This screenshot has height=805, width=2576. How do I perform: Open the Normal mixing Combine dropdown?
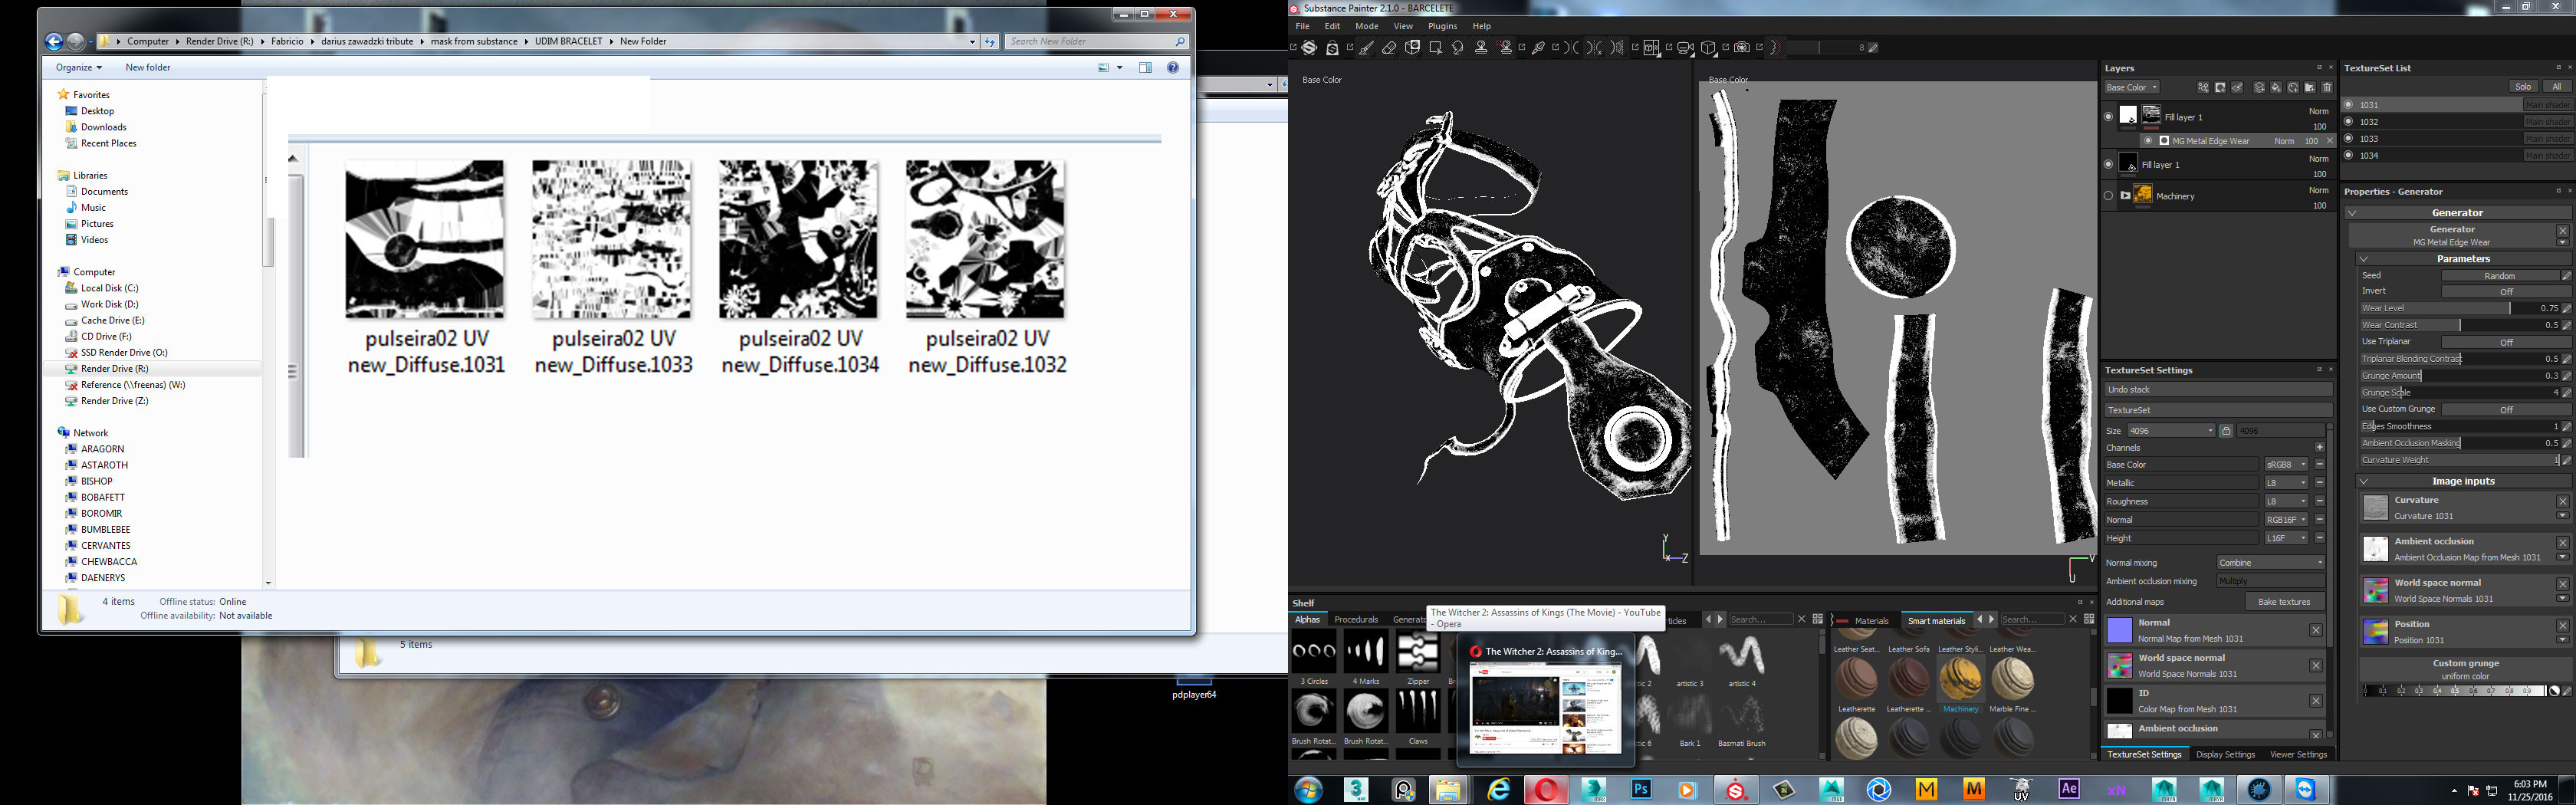(x=2271, y=563)
